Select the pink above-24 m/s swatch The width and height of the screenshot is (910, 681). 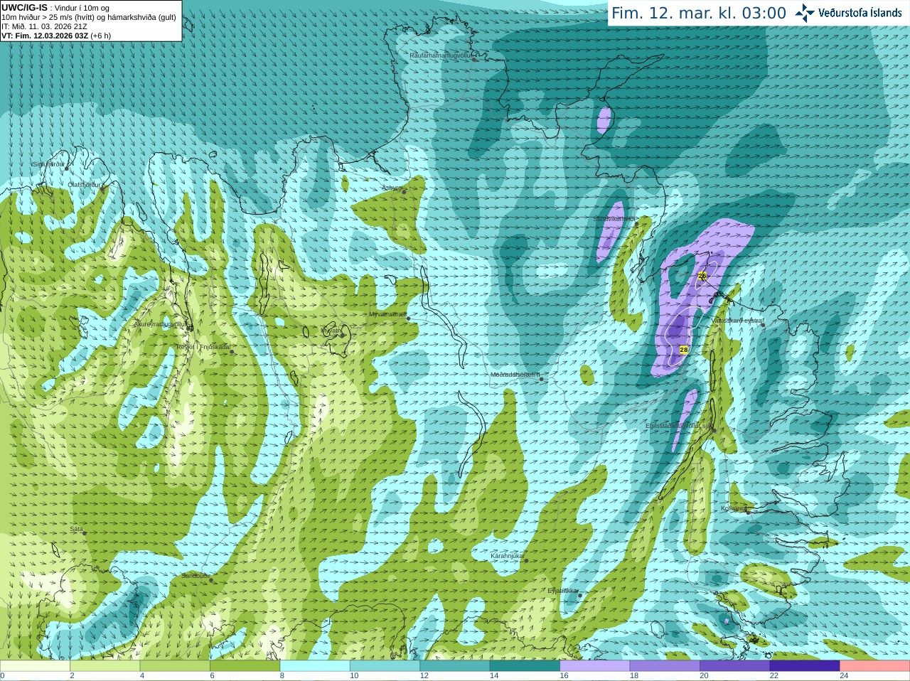(x=875, y=666)
